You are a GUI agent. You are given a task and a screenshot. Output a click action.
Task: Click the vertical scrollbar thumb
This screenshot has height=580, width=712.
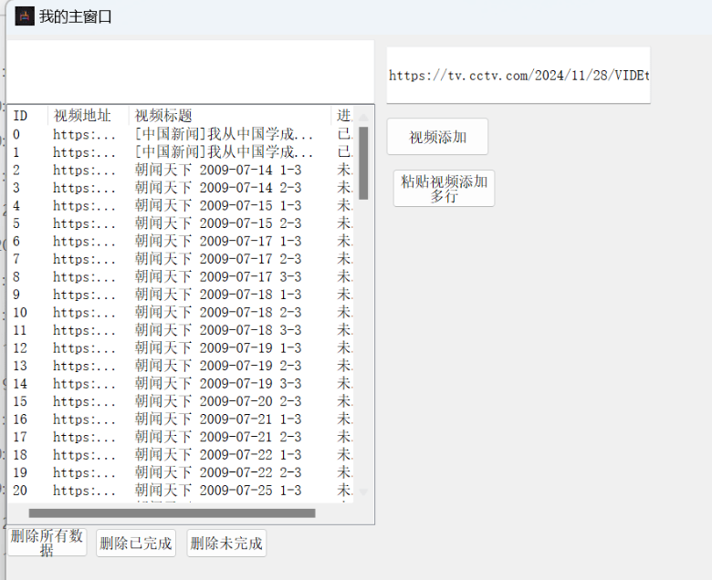(x=363, y=162)
